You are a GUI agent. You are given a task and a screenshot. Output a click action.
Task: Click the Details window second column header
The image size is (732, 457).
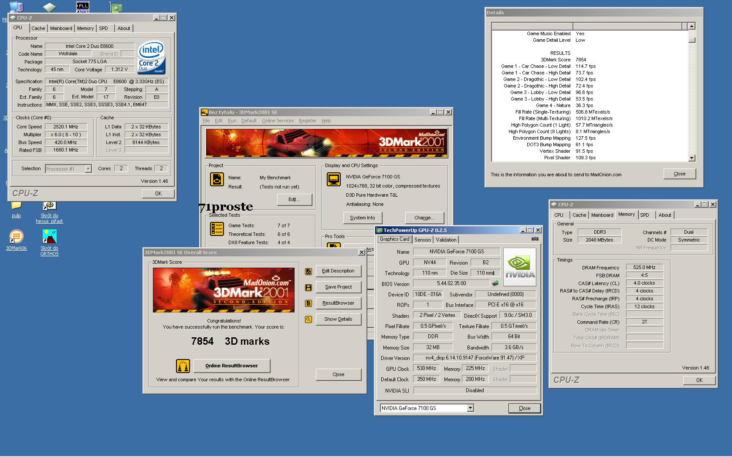tap(627, 27)
